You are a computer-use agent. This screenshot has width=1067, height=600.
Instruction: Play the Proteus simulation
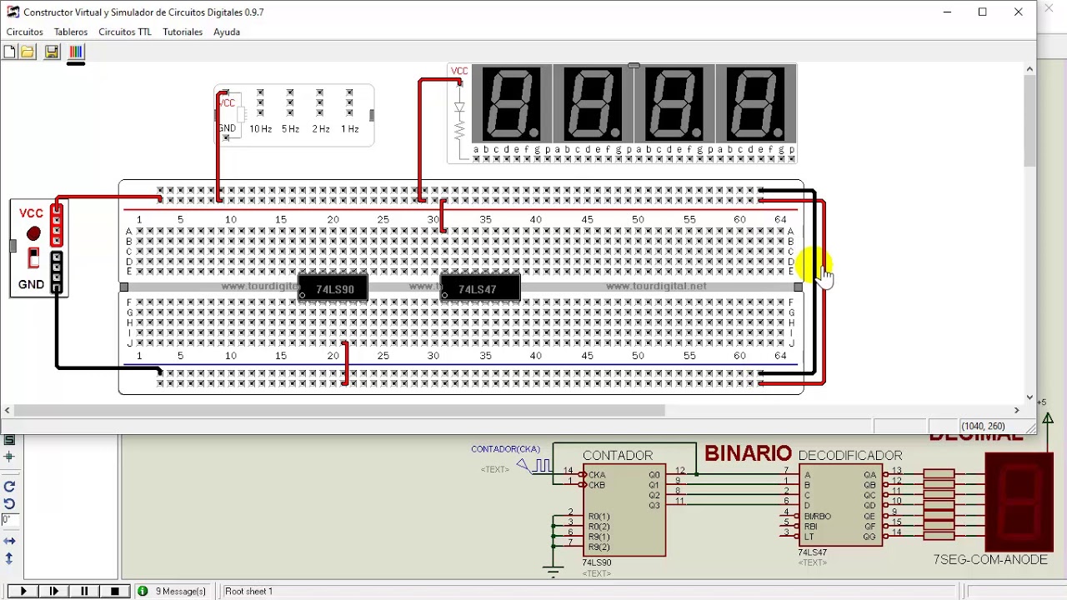pos(23,591)
